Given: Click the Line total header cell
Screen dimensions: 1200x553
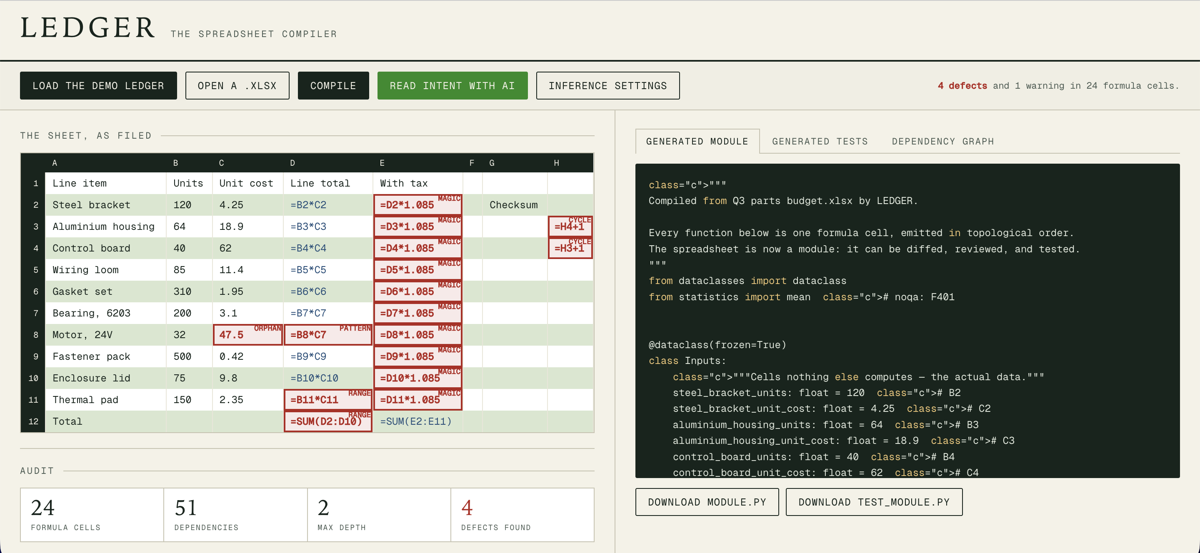Looking at the screenshot, I should point(328,183).
